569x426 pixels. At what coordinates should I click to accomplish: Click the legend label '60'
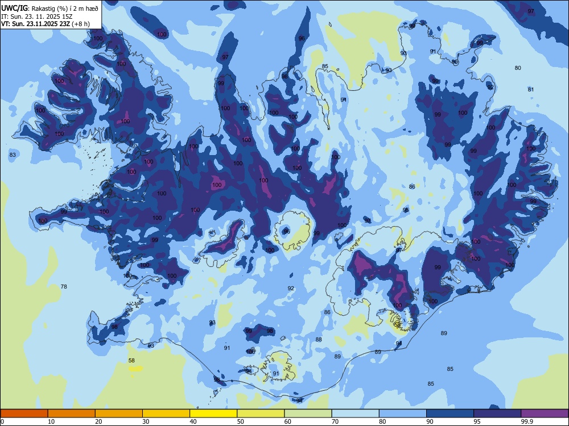coord(288,421)
